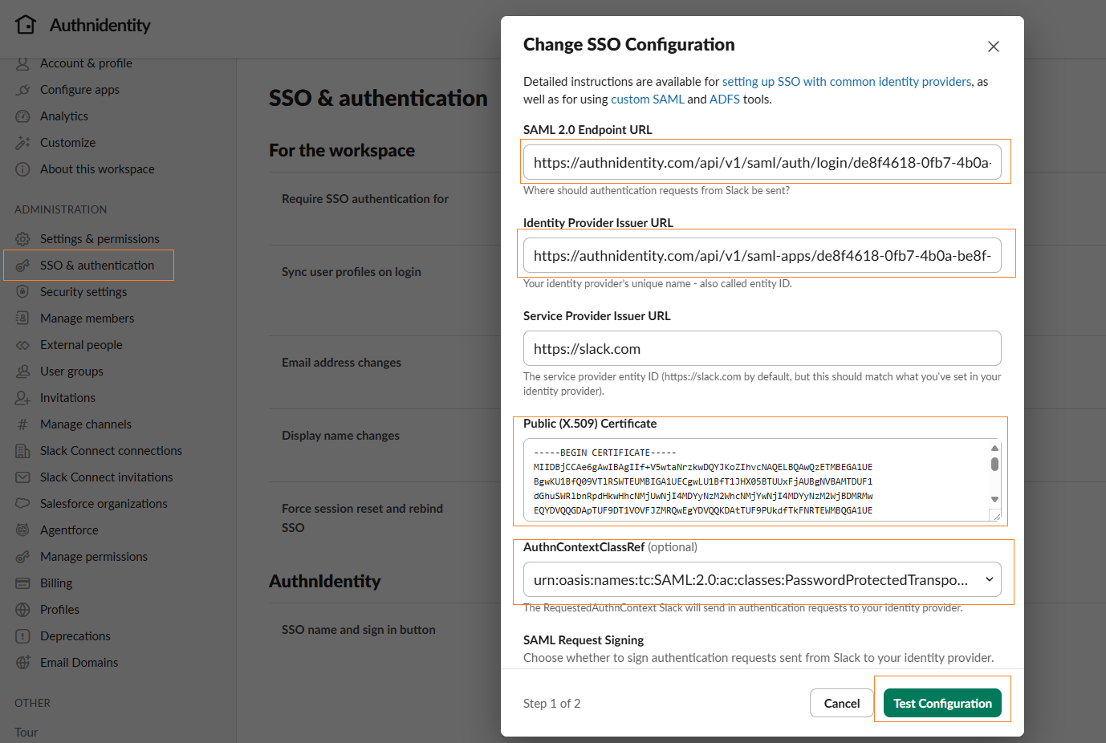Open Manage channels in sidebar
The height and width of the screenshot is (743, 1106).
pos(86,424)
